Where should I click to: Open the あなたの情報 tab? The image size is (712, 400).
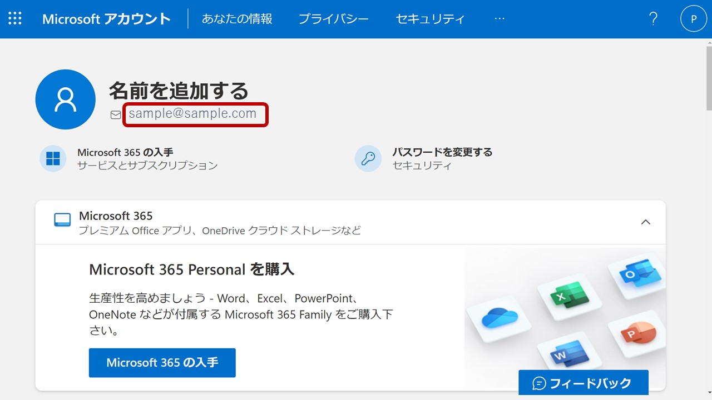[237, 19]
